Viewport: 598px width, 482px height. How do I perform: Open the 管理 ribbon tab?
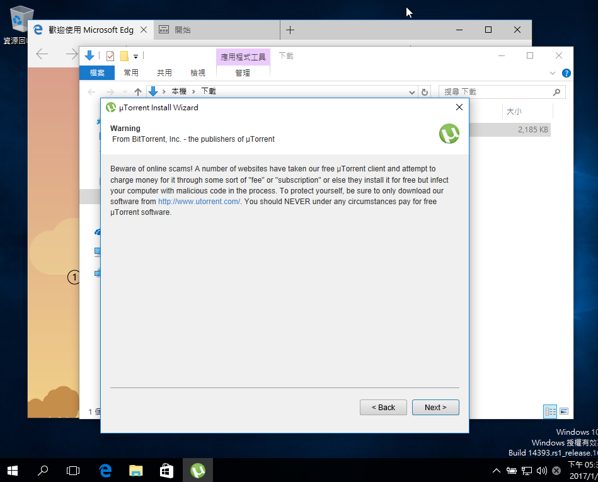pos(243,72)
